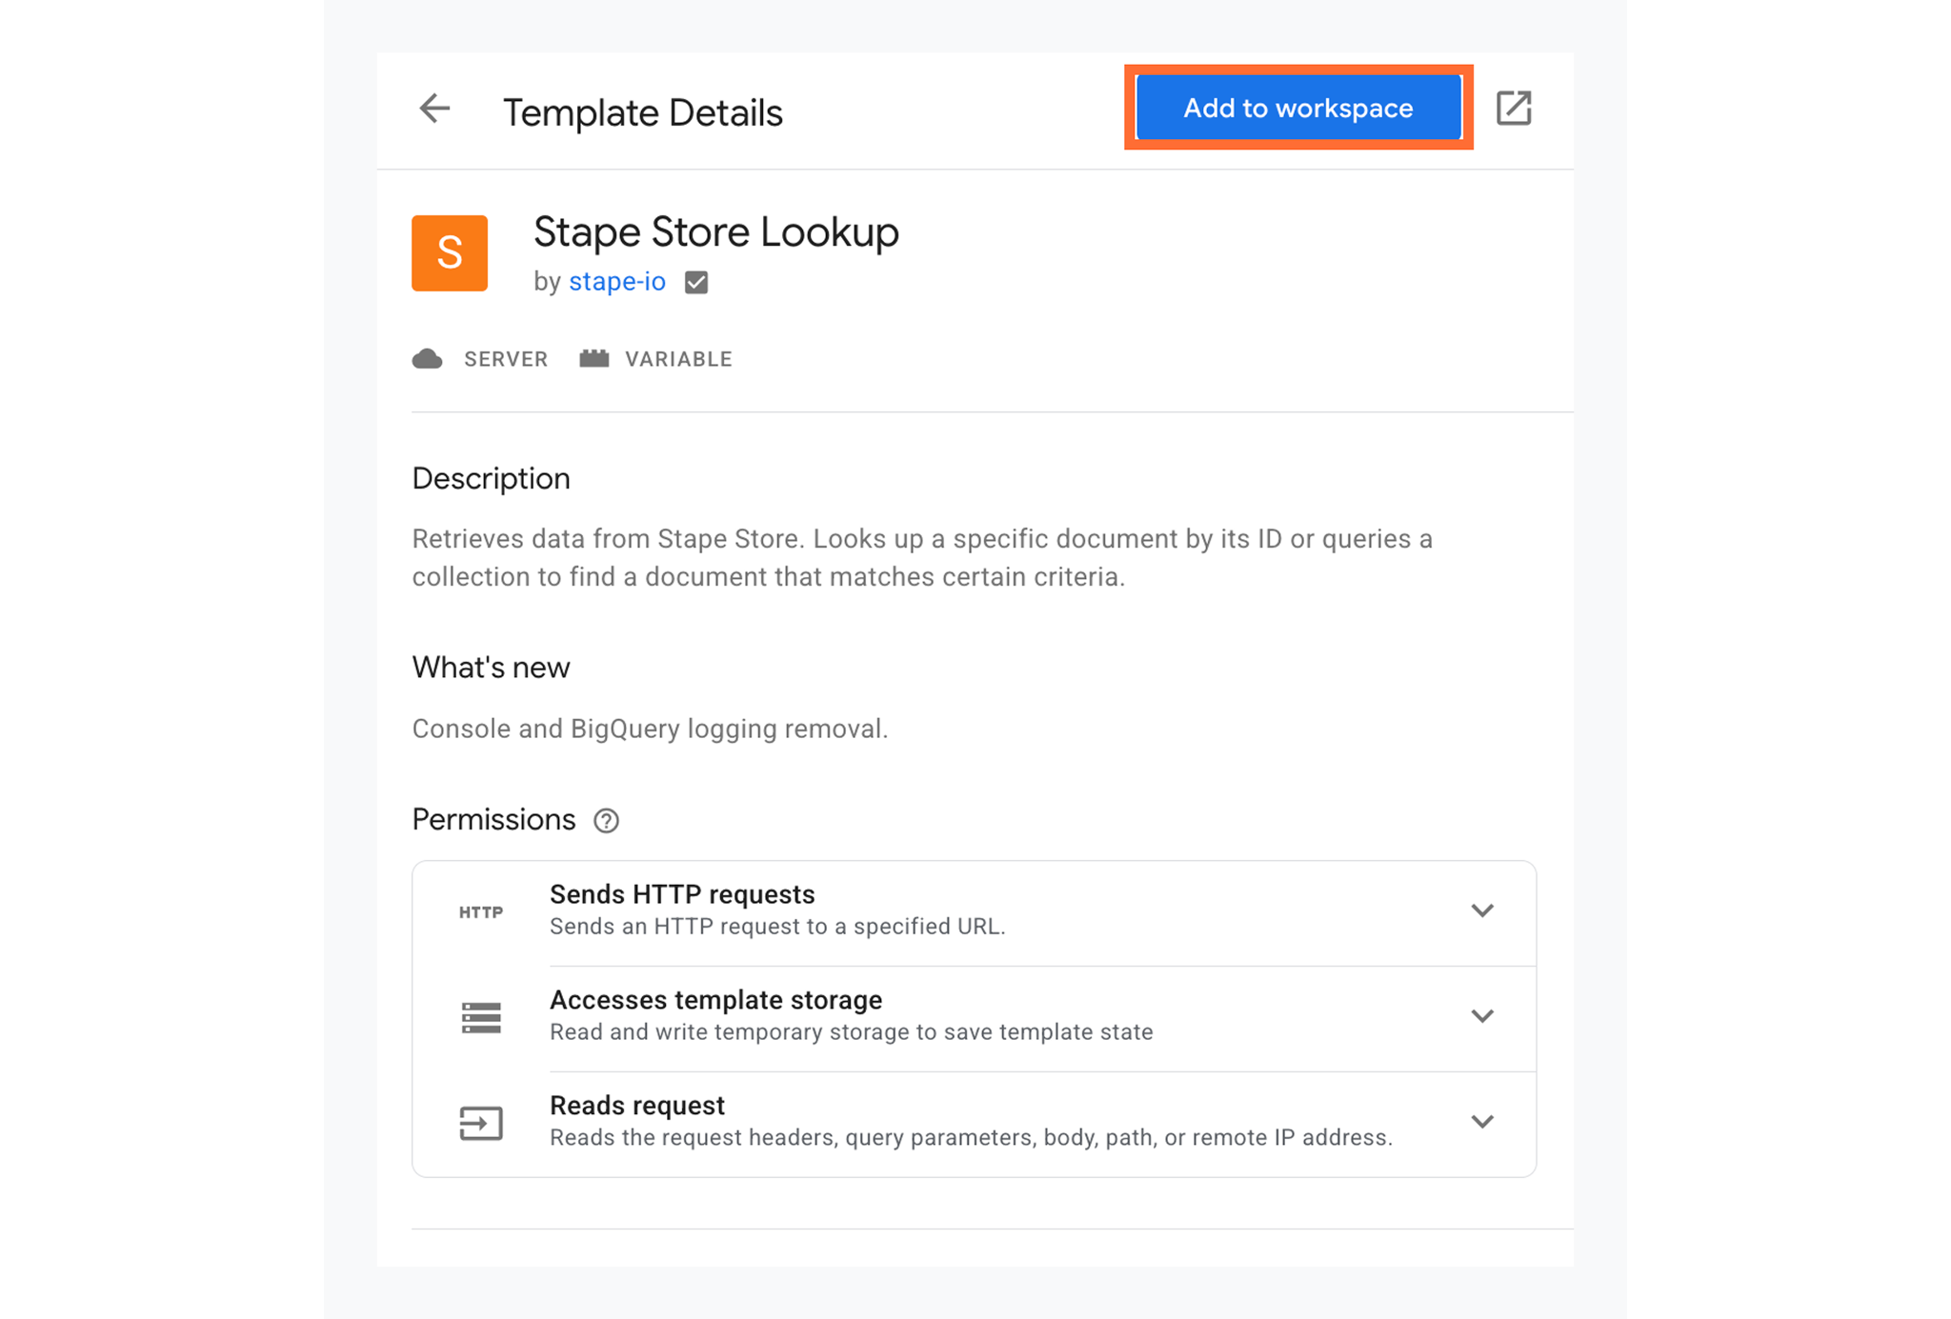
Task: Click the orange Stape S logo
Action: pos(450,253)
